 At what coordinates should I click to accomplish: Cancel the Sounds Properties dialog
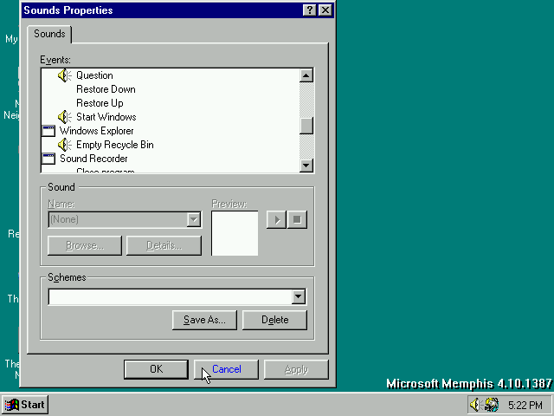[x=227, y=369]
